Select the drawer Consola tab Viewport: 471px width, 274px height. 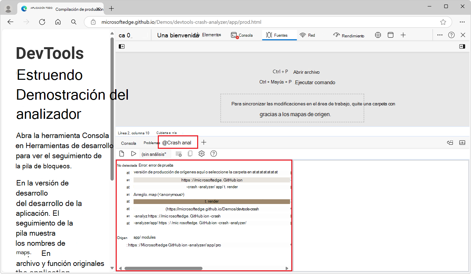[x=129, y=143]
